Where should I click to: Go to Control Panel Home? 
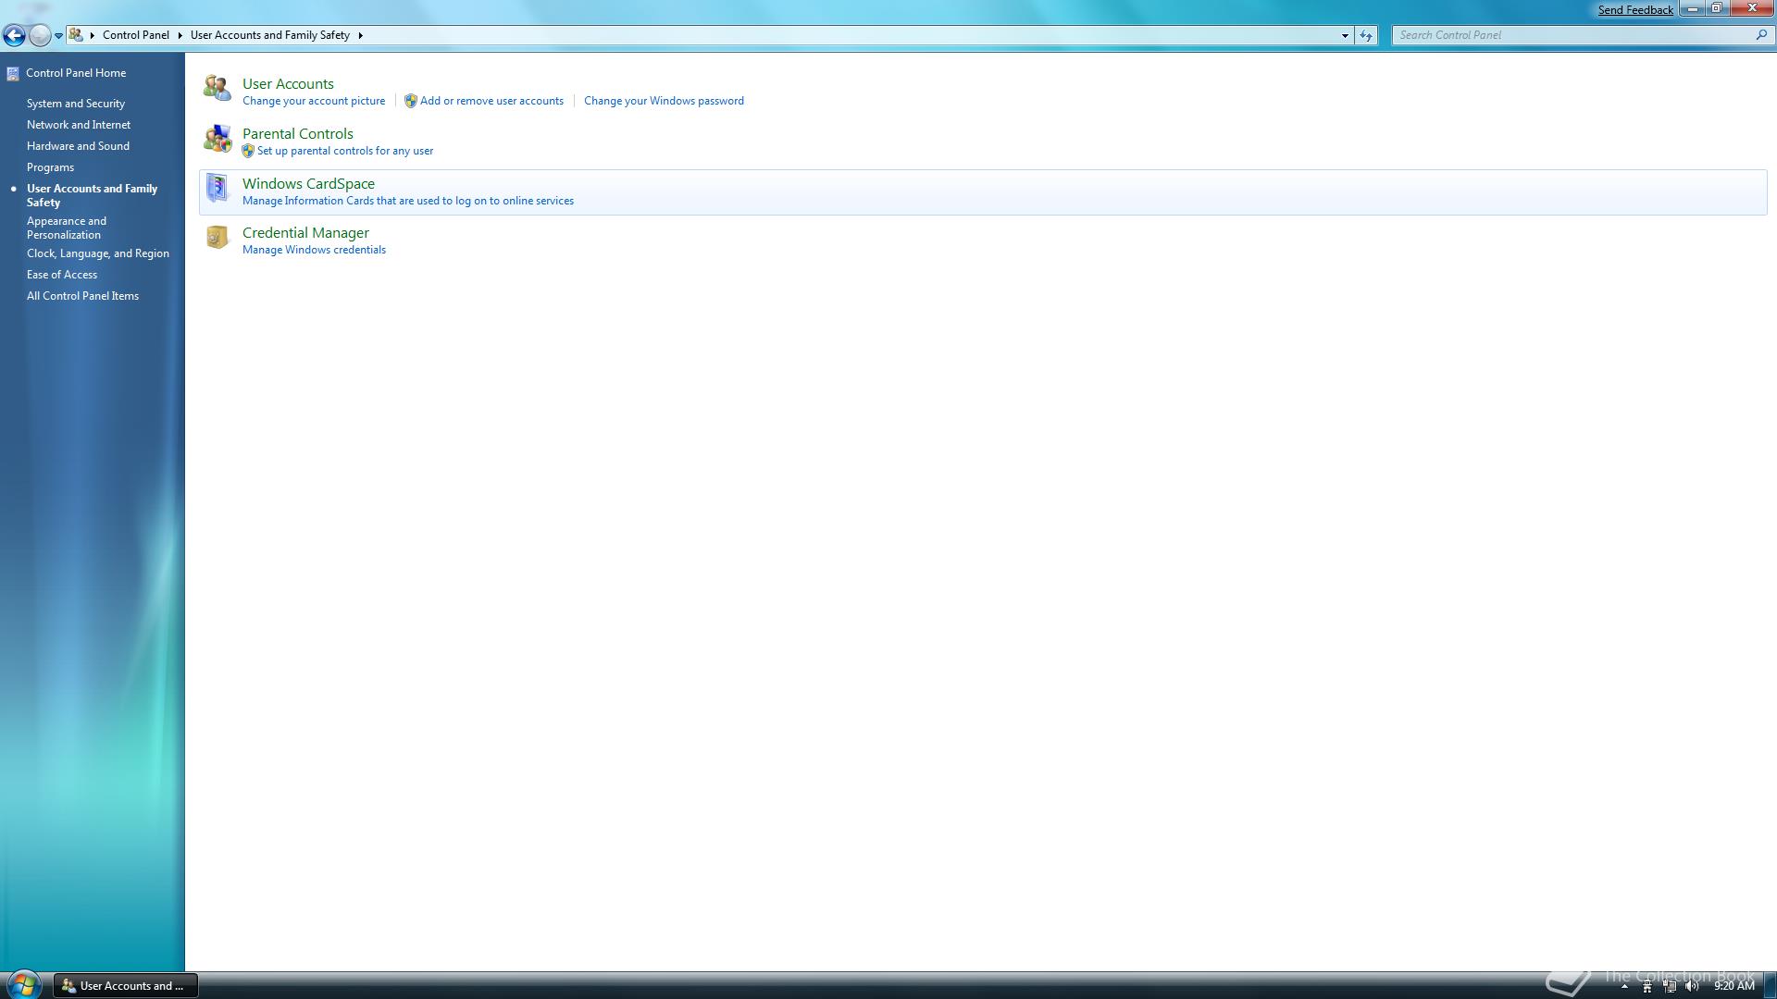coord(76,73)
